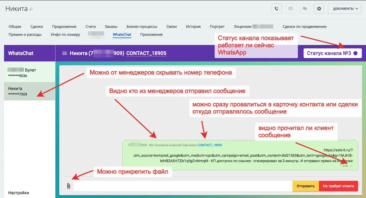Open settings via the gear icon
This screenshot has height=198, width=366.
pyautogui.click(x=319, y=9)
